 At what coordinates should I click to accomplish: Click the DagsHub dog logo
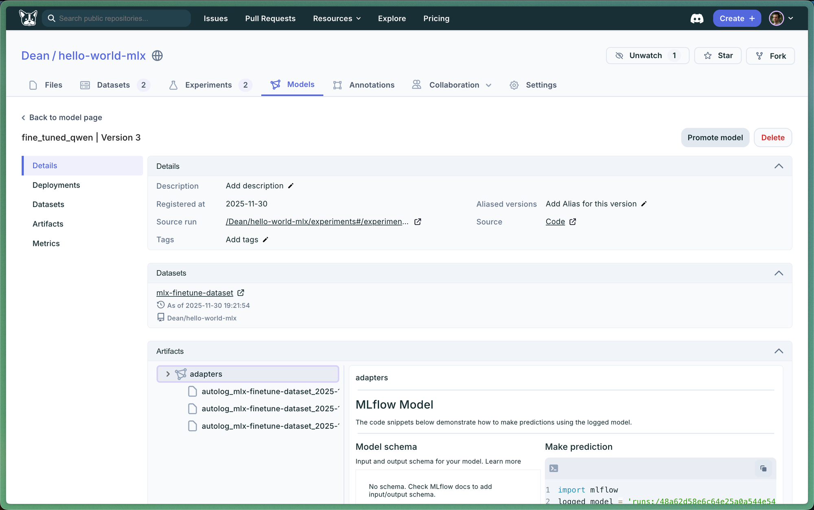[28, 18]
